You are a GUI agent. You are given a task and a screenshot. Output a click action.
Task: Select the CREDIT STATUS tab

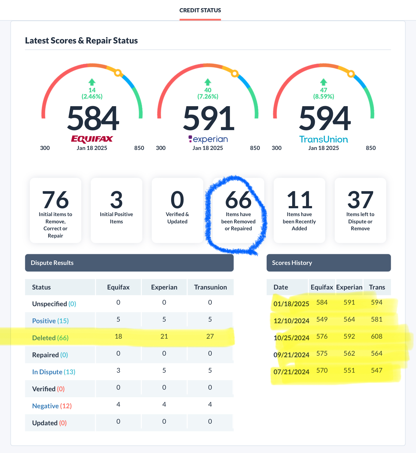tap(200, 10)
